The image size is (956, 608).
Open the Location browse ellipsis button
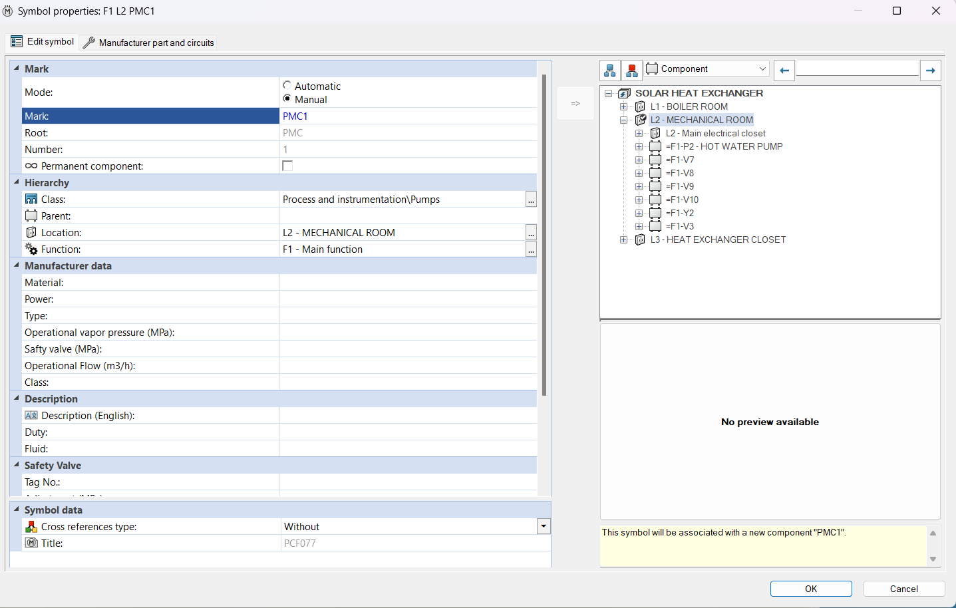531,233
